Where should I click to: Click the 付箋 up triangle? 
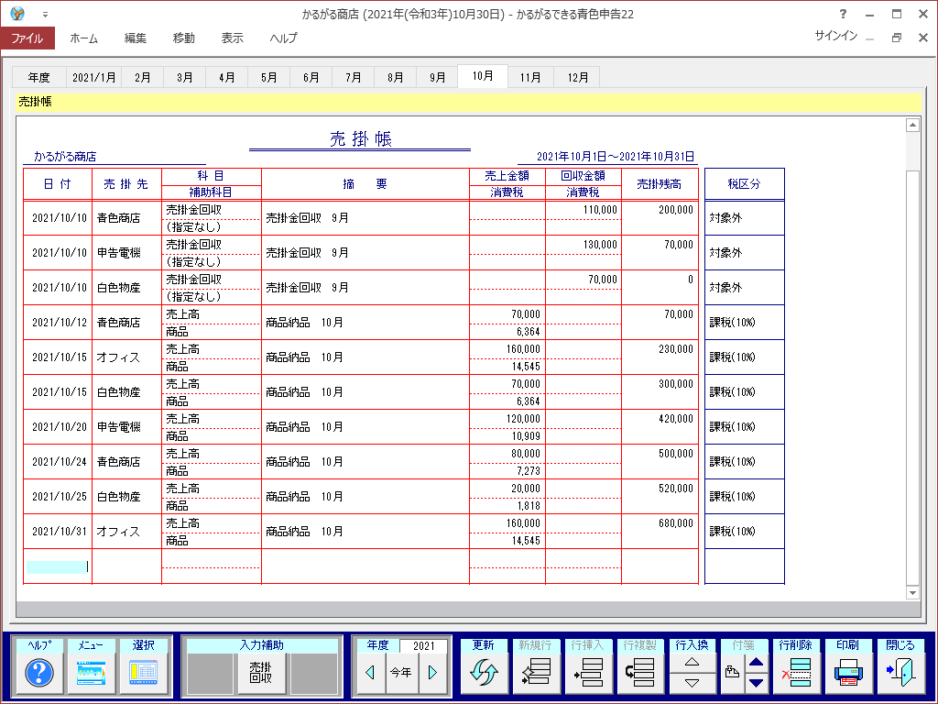[756, 663]
